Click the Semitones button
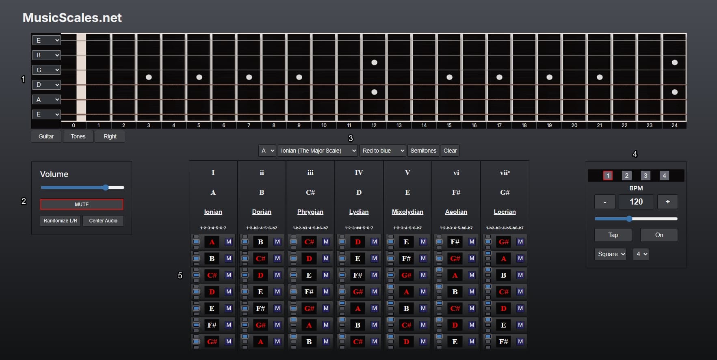This screenshot has width=717, height=360. click(423, 151)
